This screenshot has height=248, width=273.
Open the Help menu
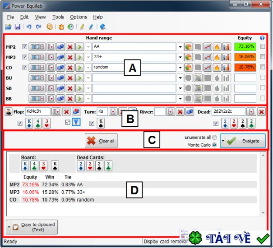[x=97, y=17]
